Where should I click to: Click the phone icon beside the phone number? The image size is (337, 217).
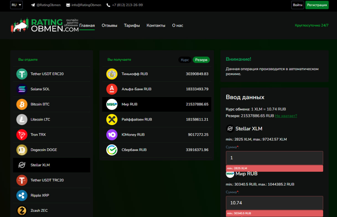point(108,5)
